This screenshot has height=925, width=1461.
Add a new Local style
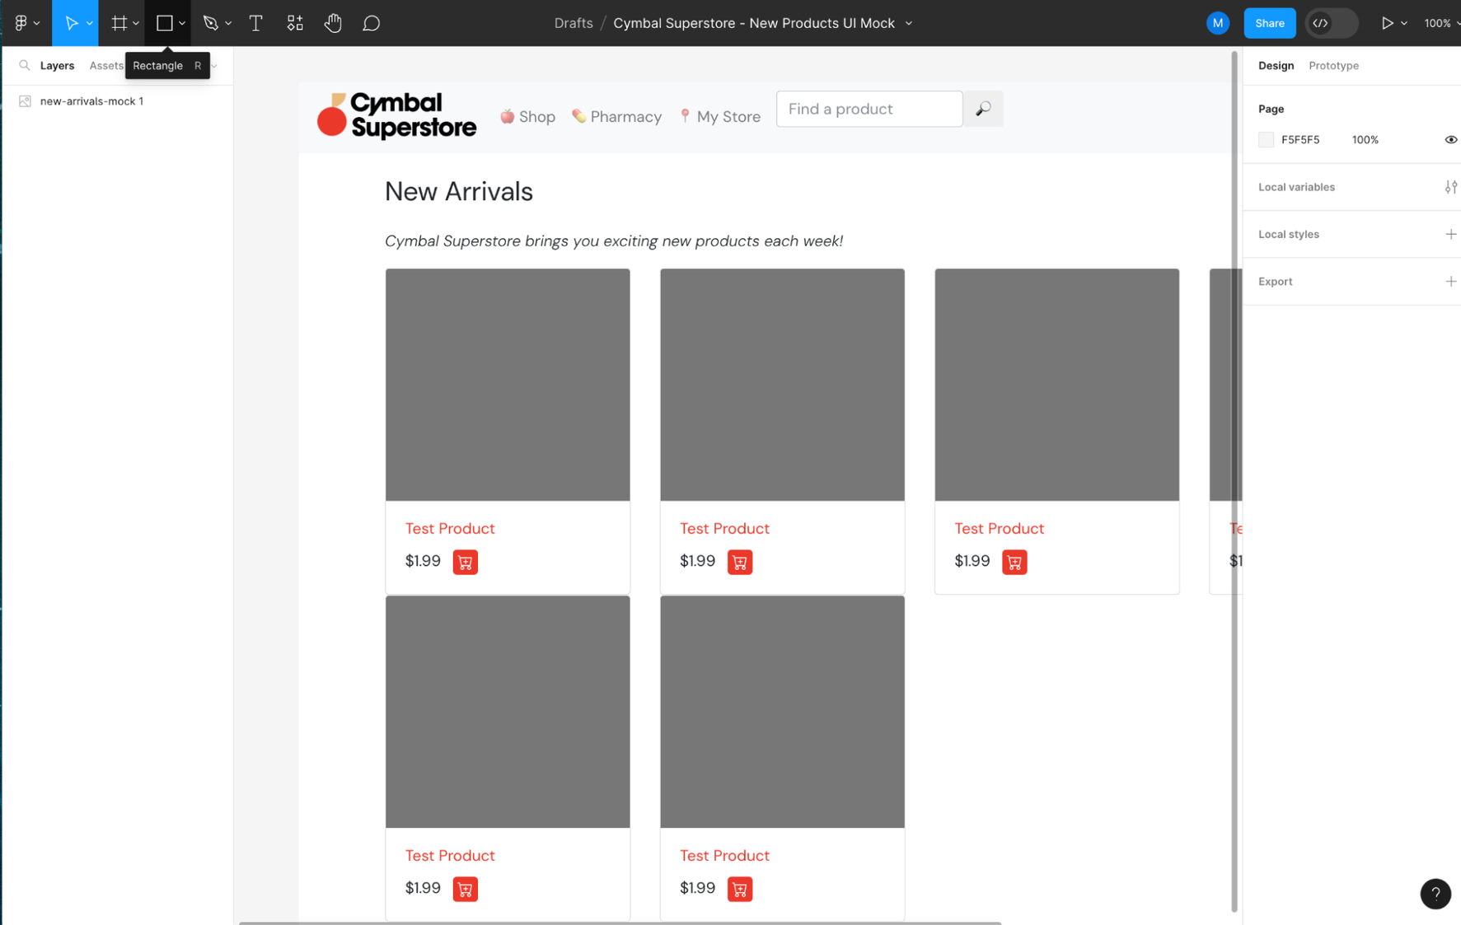1450,234
